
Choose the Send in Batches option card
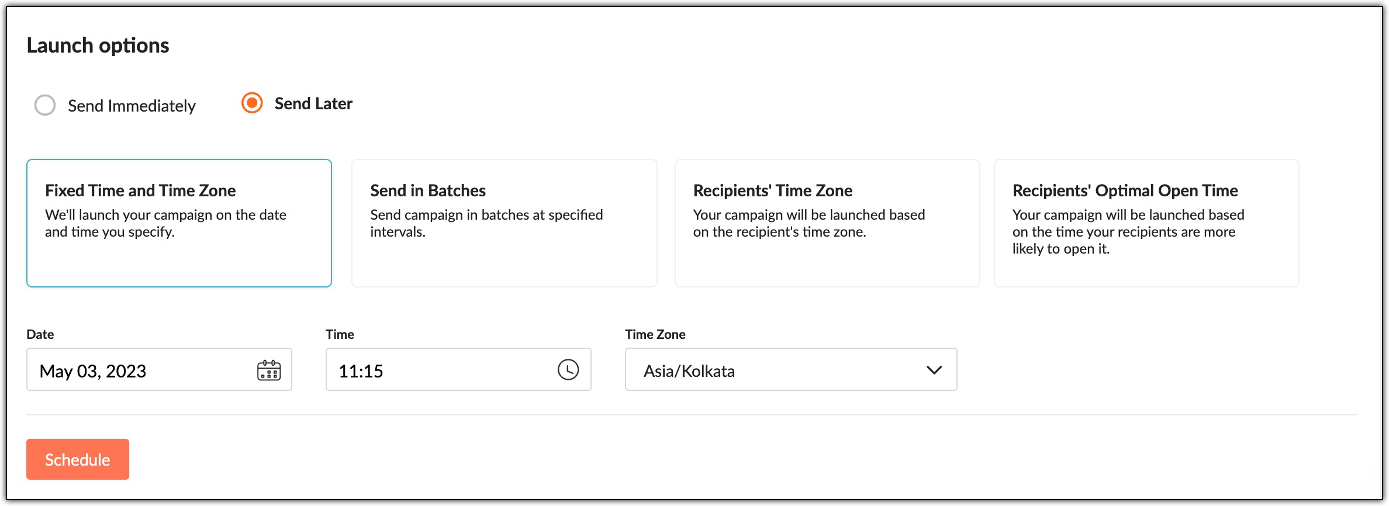[504, 223]
